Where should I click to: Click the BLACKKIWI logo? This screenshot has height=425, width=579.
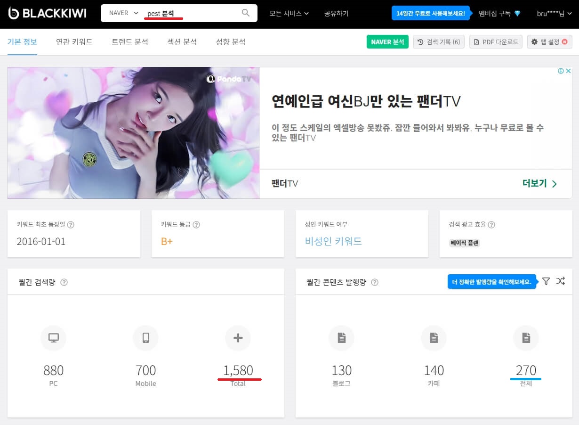pyautogui.click(x=47, y=13)
